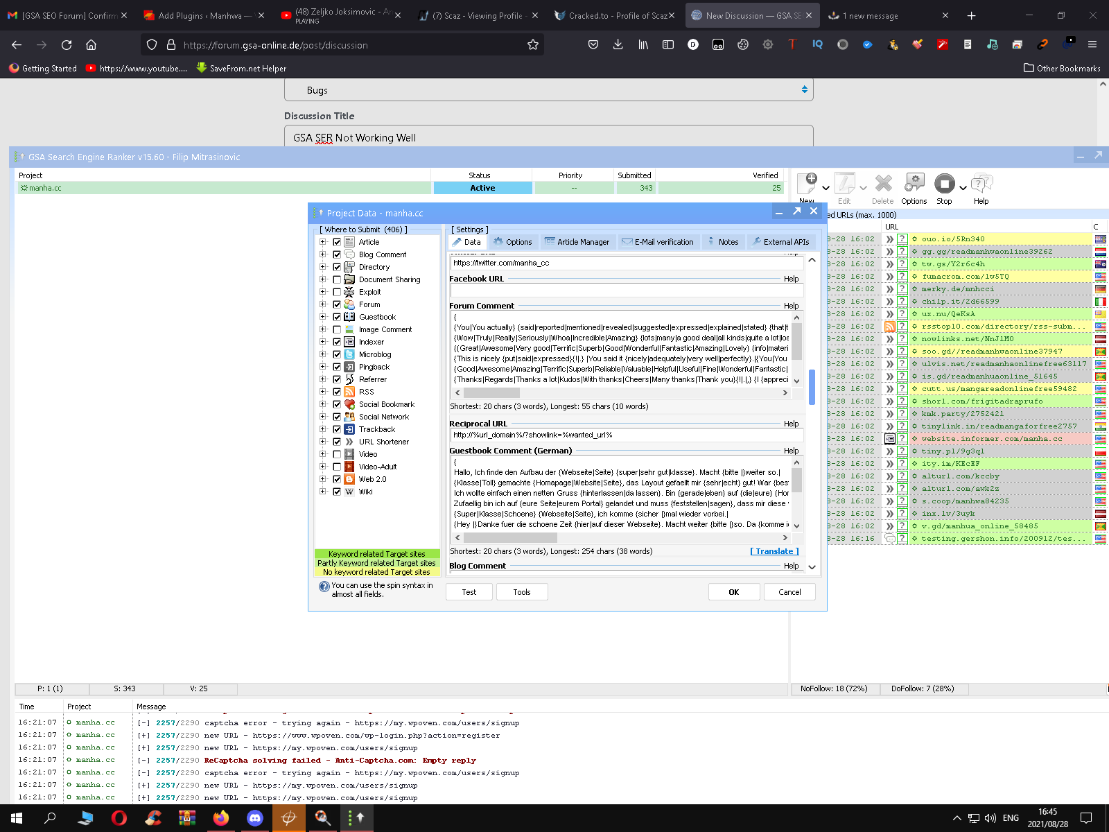Click the Tools button
The image size is (1109, 832).
522,592
